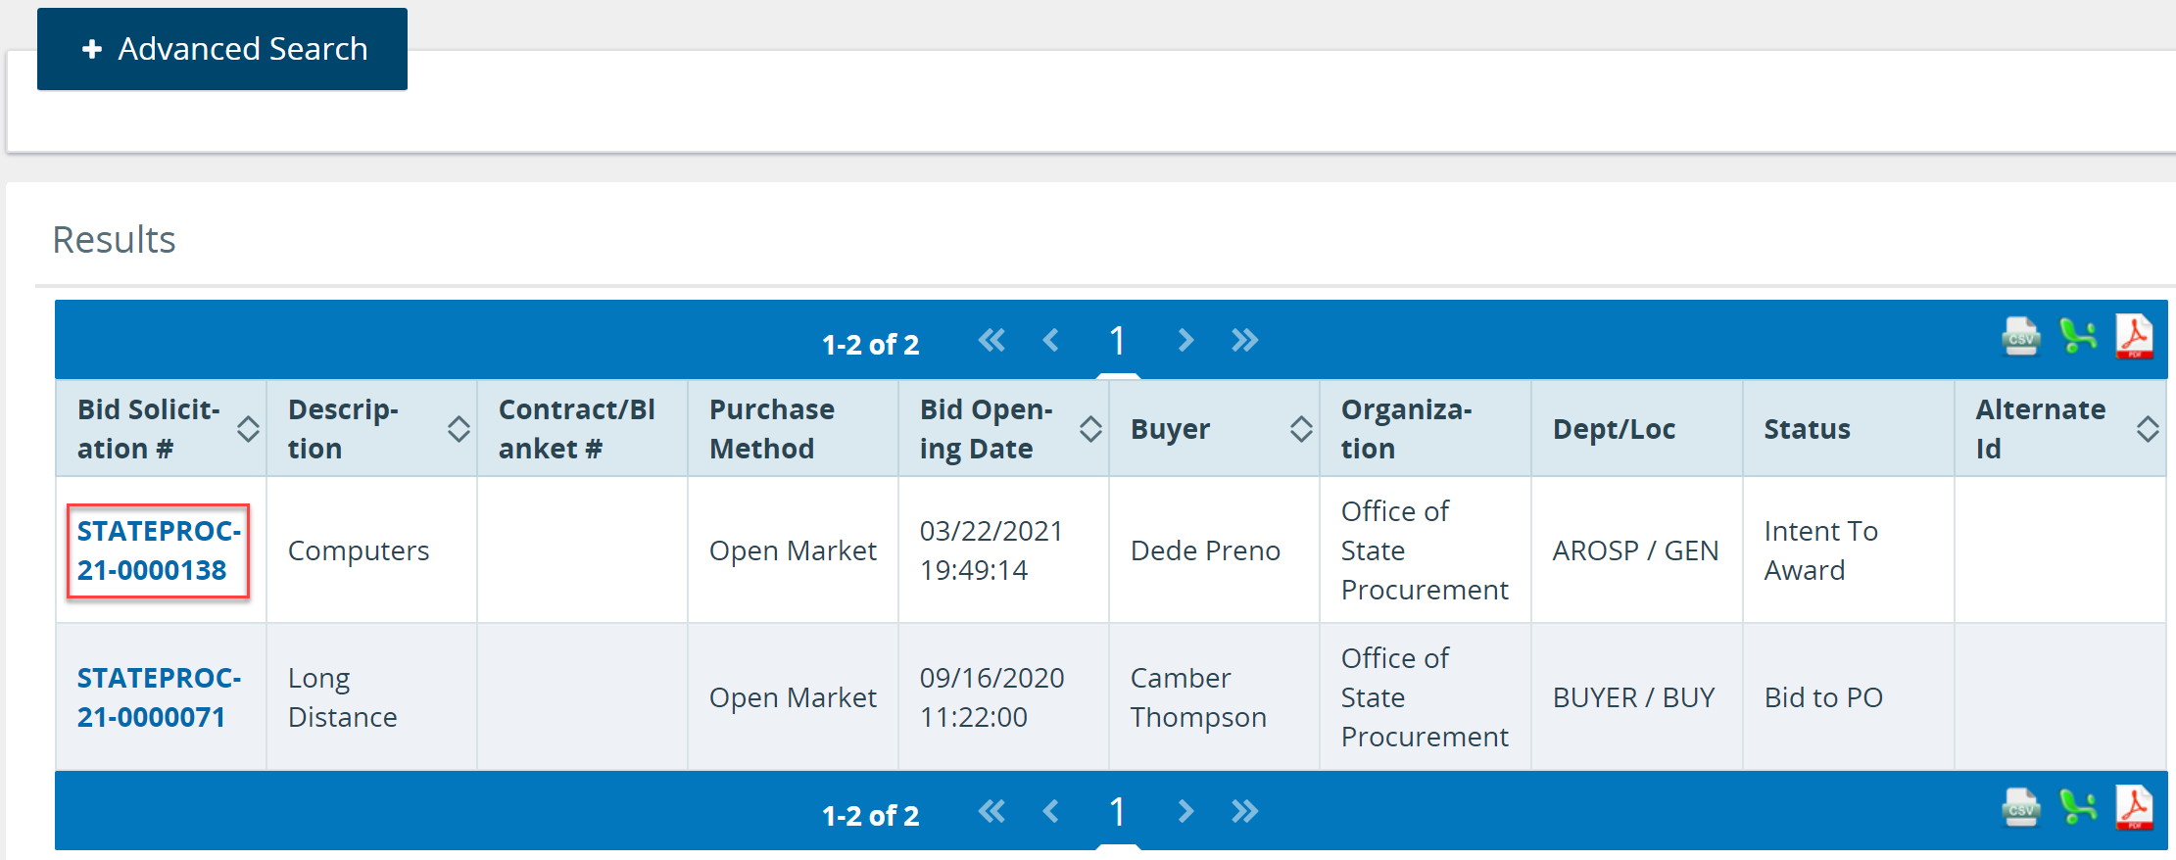Sort by Bid Opening Date column
The image size is (2176, 860).
1090,429
